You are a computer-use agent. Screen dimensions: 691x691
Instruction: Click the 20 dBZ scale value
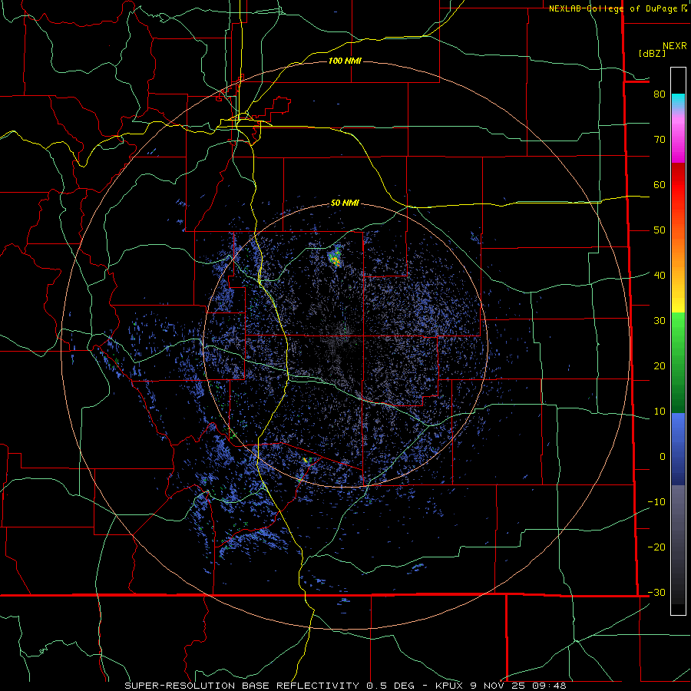(660, 365)
